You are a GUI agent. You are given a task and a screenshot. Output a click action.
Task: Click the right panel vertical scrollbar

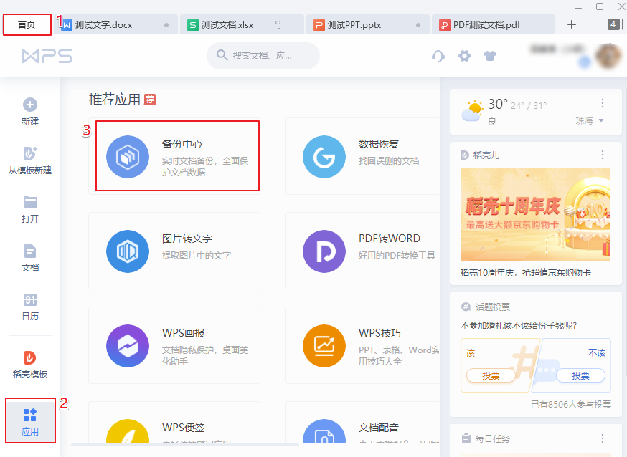pyautogui.click(x=625, y=233)
